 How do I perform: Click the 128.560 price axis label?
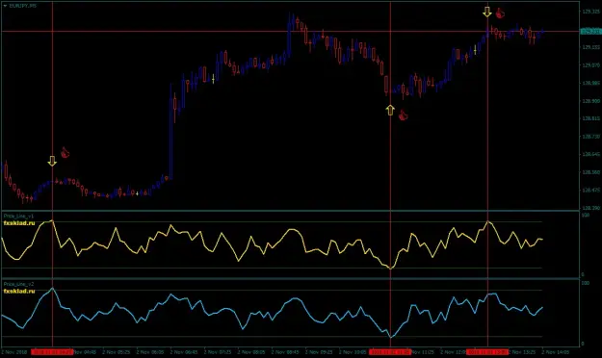coord(590,172)
